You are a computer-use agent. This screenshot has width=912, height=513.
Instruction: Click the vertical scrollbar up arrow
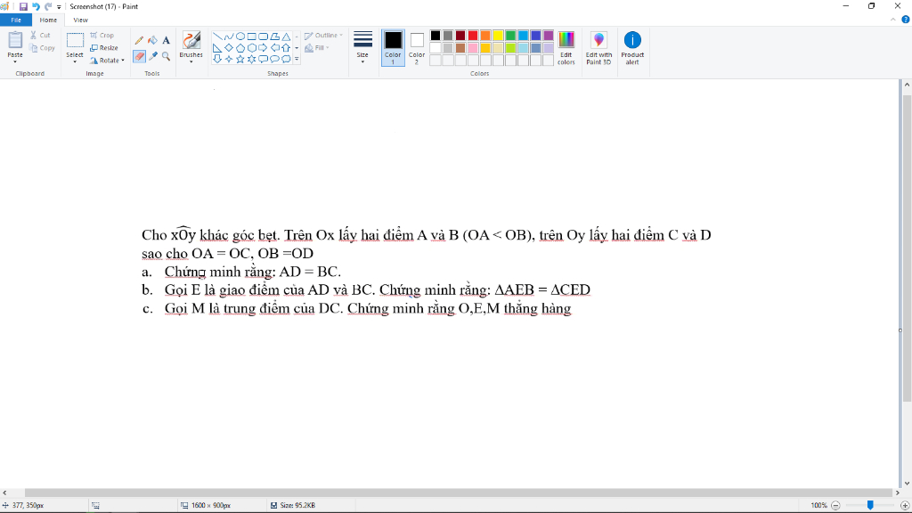click(x=907, y=85)
